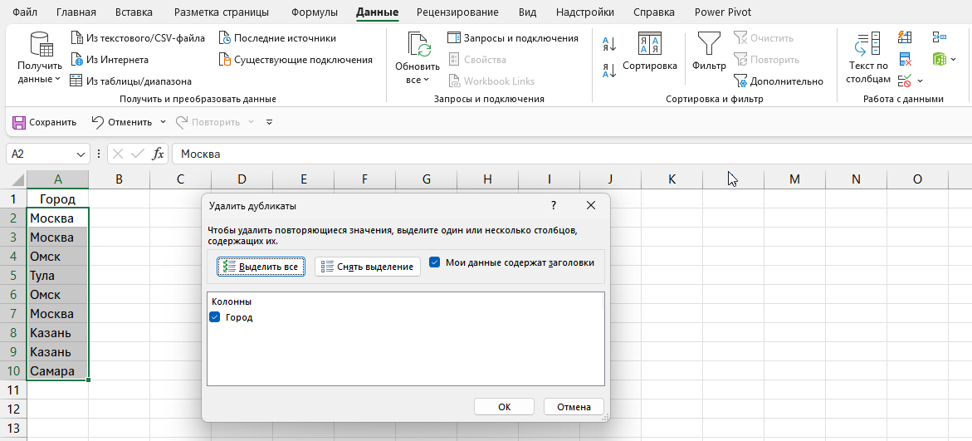Expand the Отменить undo history arrow
This screenshot has height=441, width=972.
click(x=163, y=122)
